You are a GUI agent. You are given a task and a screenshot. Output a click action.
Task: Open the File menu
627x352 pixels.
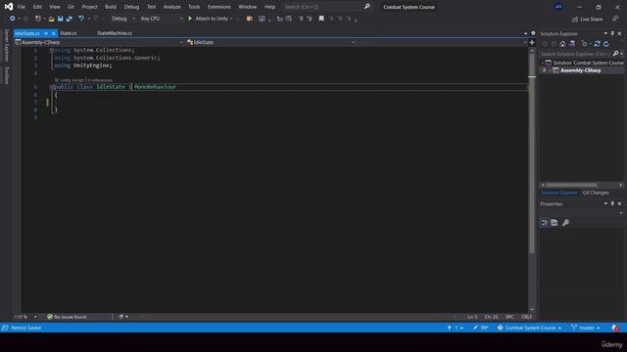[x=22, y=7]
